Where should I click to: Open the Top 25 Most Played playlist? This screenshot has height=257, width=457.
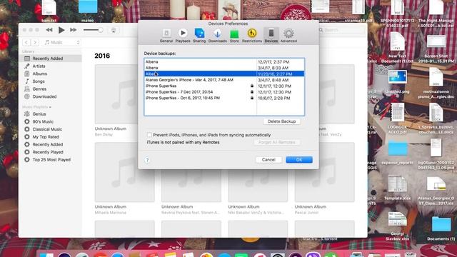pos(52,160)
